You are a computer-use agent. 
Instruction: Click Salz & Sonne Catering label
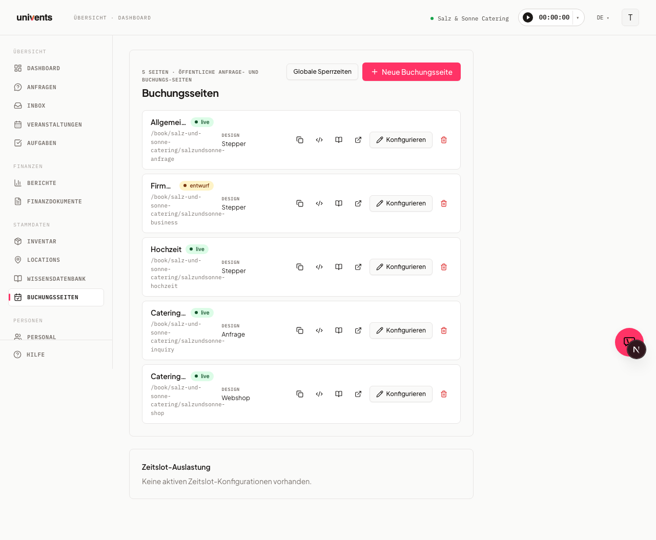click(473, 18)
